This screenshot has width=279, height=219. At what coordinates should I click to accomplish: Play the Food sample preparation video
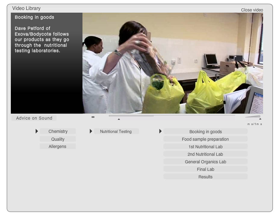pyautogui.click(x=205, y=139)
